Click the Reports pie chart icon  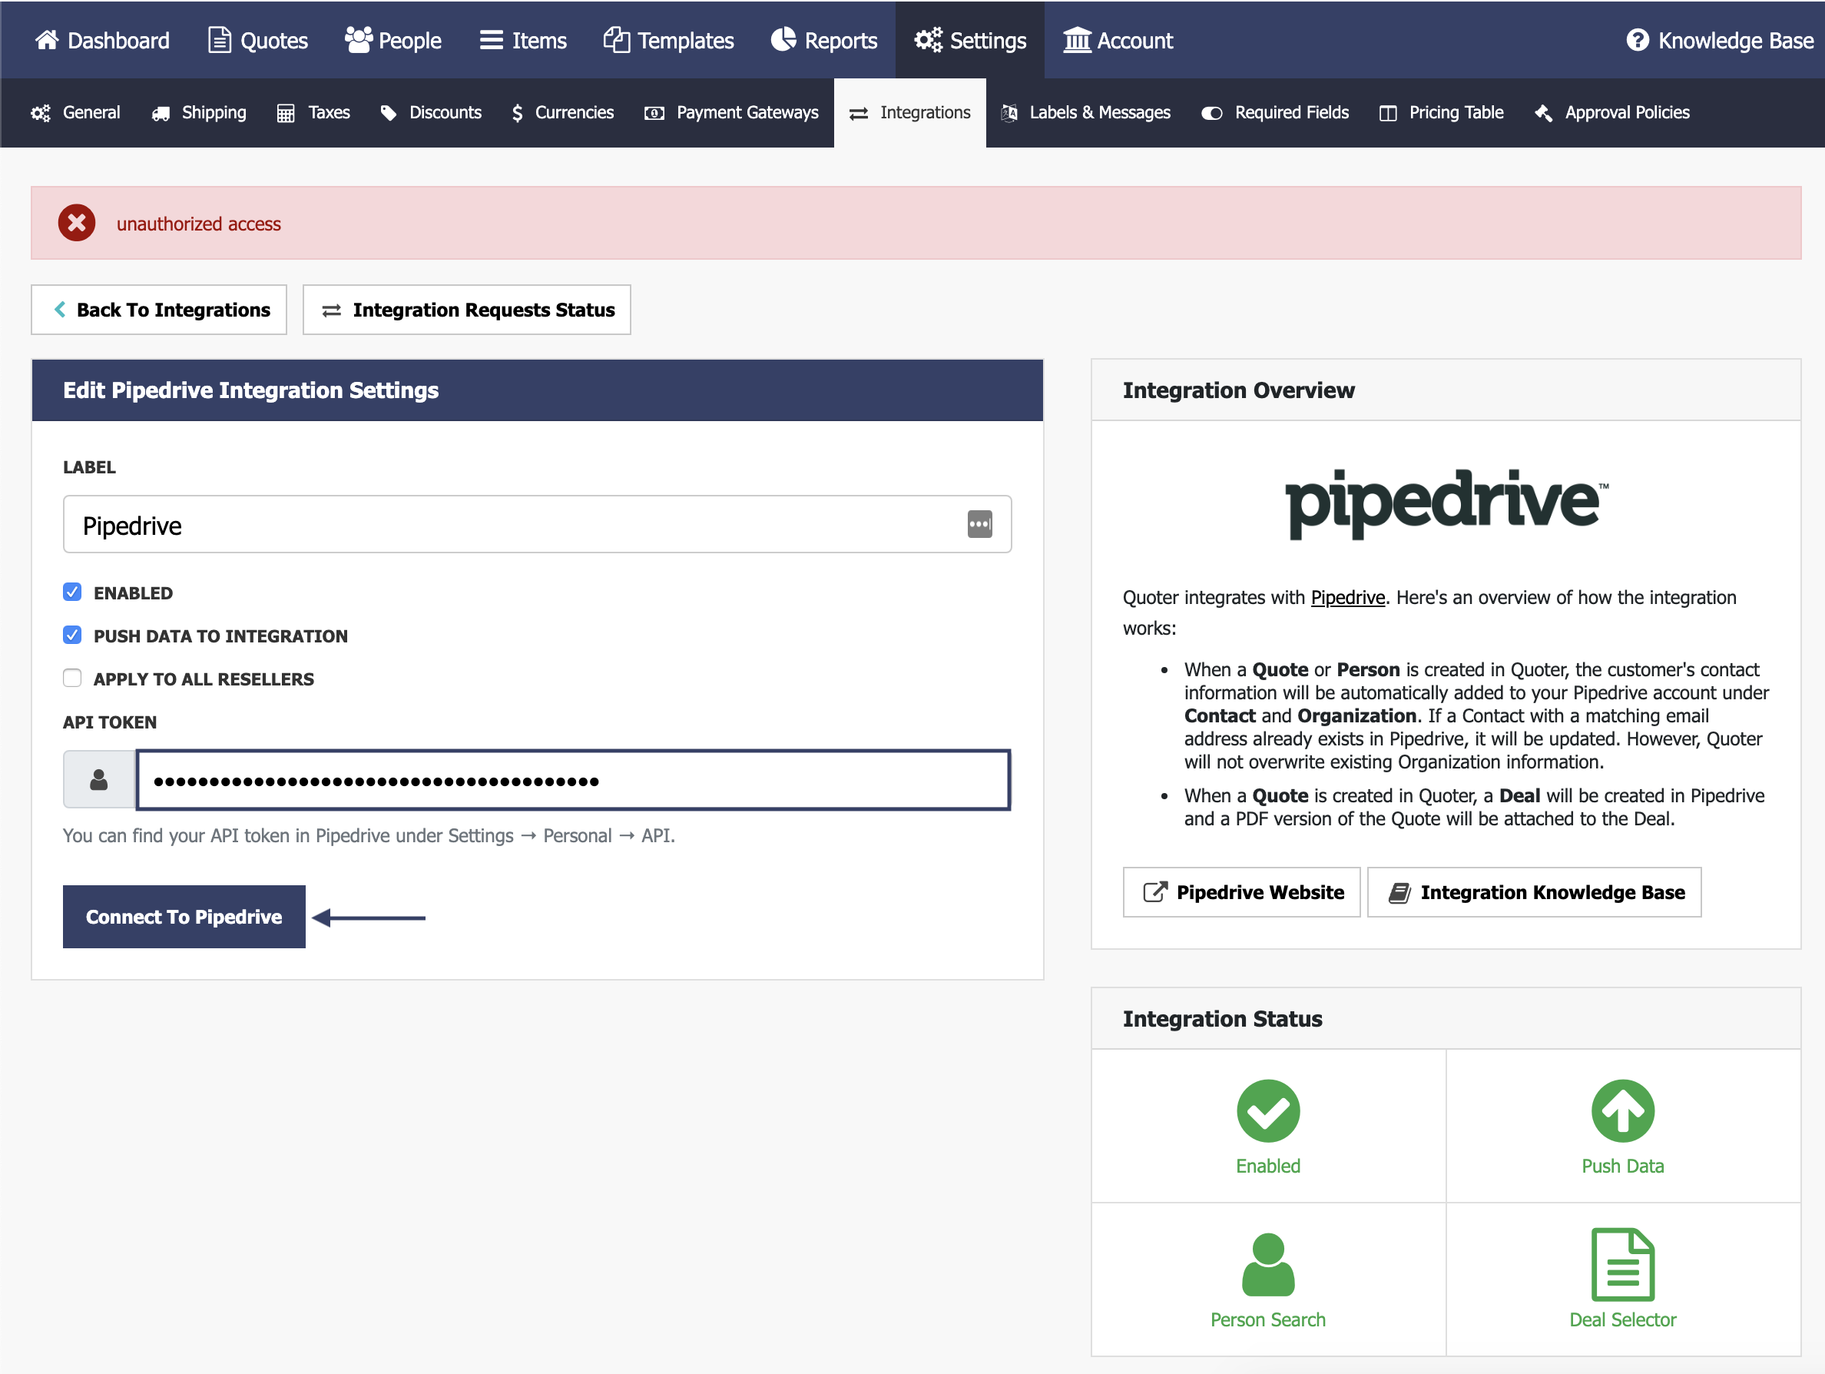click(x=783, y=40)
